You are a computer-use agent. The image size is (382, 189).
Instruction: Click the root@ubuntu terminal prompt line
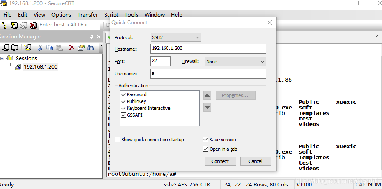point(142,174)
